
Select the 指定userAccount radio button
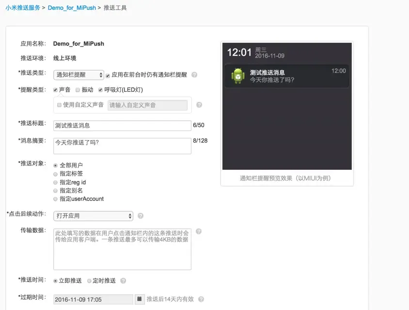click(55, 199)
